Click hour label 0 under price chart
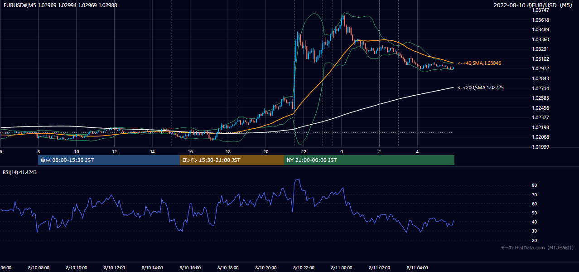The height and width of the screenshot is (272, 579). point(342,152)
